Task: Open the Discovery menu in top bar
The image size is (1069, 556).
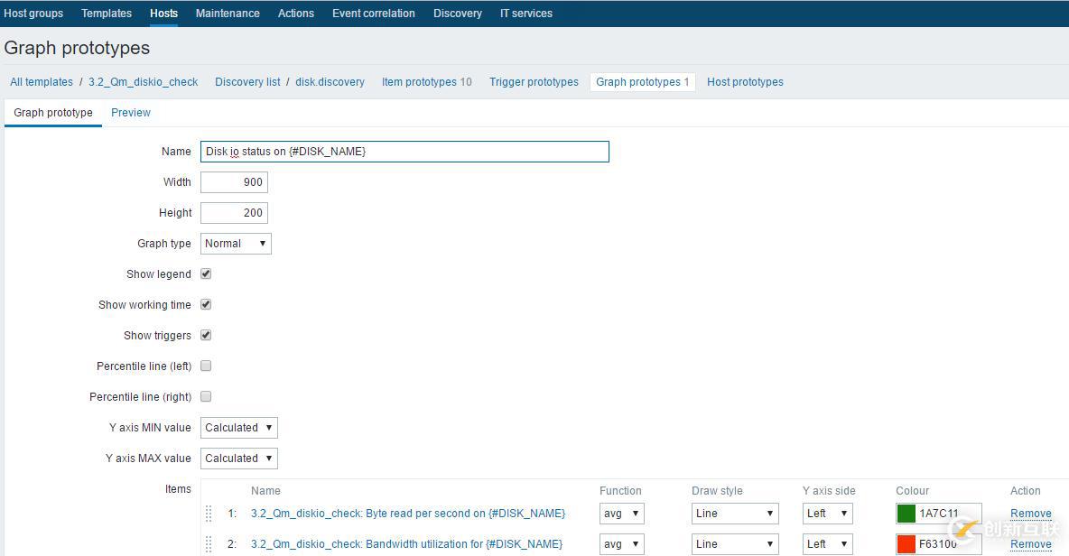Action: (458, 14)
